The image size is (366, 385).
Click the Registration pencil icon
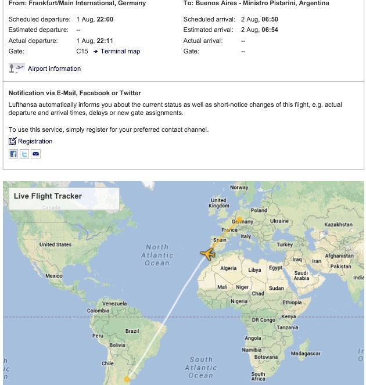(x=13, y=141)
